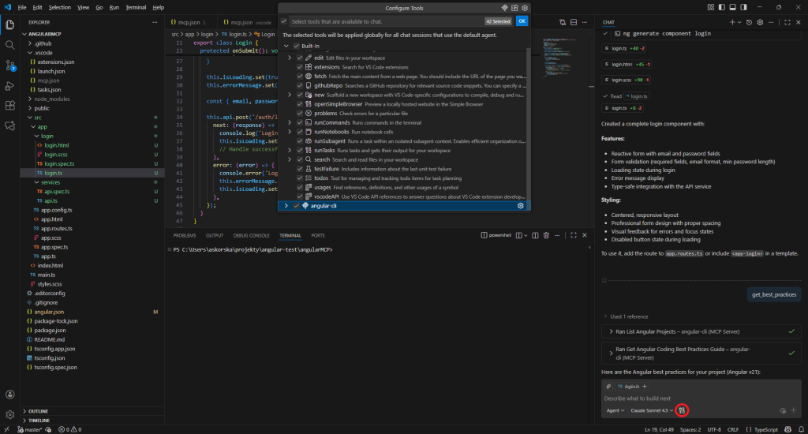This screenshot has height=434, width=808.
Task: Click the Configure Tools tools icon in chat input
Action: point(682,410)
